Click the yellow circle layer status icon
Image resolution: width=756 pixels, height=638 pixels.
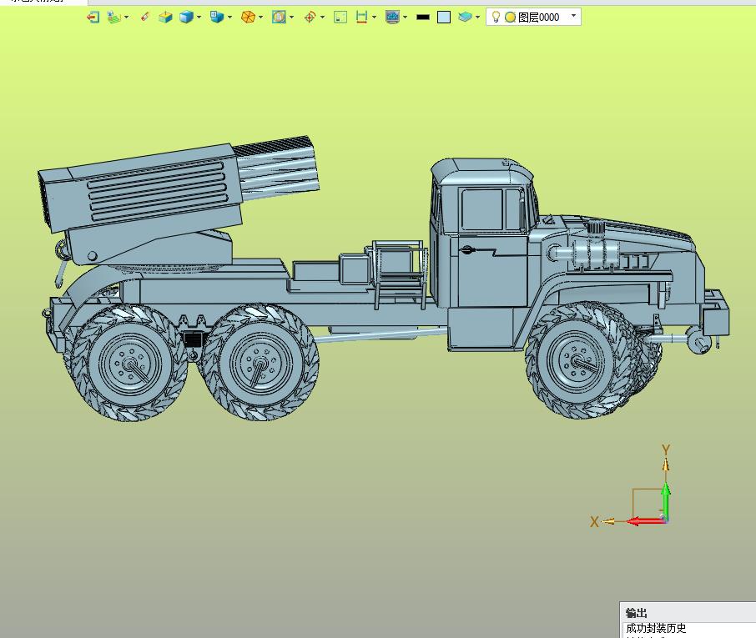tap(510, 18)
